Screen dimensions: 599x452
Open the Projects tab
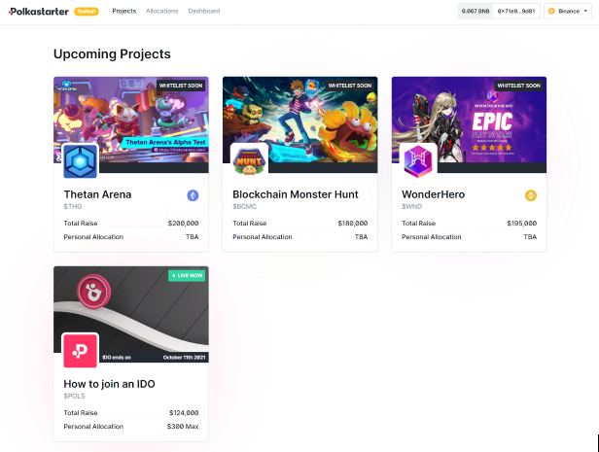pyautogui.click(x=124, y=11)
